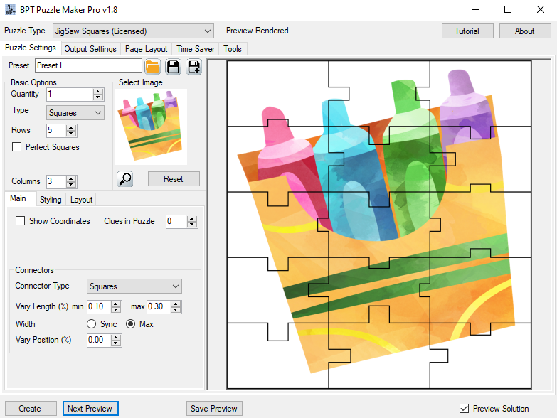The width and height of the screenshot is (557, 418).
Task: Open the Connector Type dropdown
Action: click(x=134, y=286)
